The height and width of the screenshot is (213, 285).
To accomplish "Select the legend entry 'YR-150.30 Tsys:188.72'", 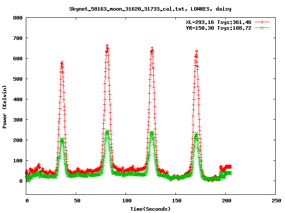I will click(x=219, y=28).
